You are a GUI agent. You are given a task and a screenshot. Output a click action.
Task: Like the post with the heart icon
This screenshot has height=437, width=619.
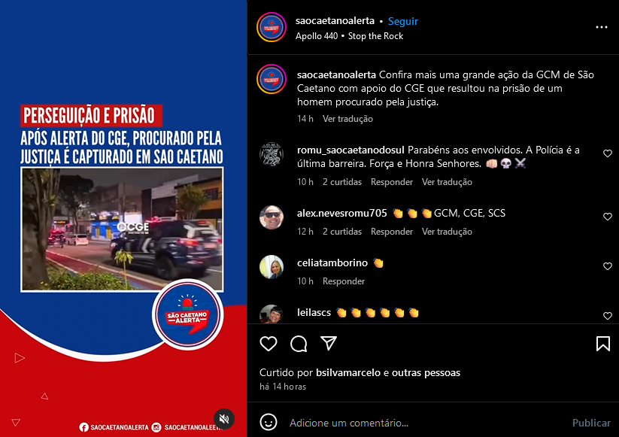(x=269, y=344)
